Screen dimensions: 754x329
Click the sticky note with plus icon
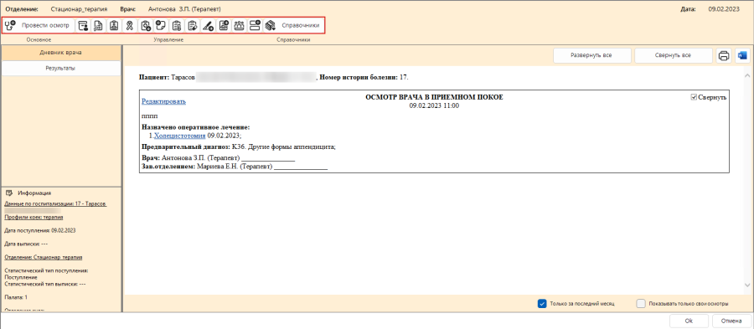(160, 25)
